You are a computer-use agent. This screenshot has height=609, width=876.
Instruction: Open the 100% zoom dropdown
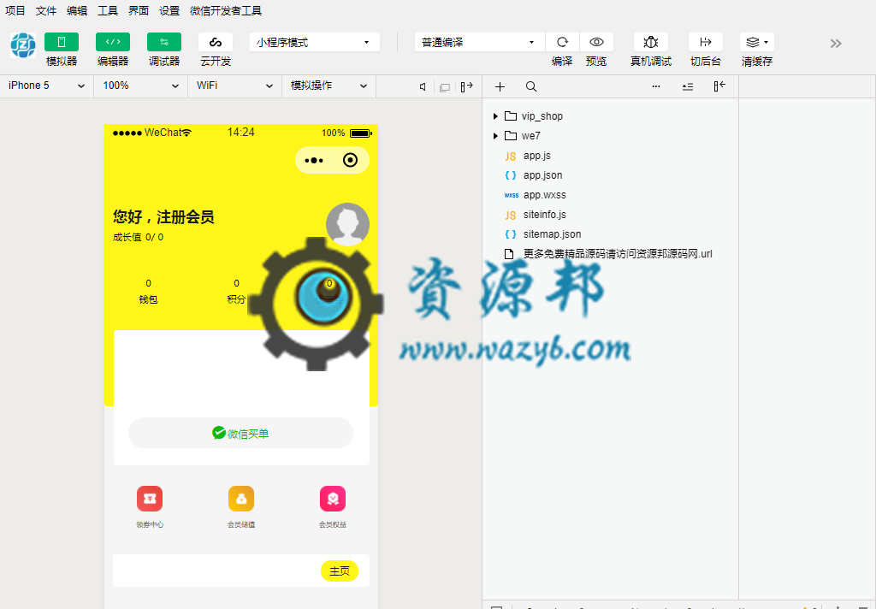141,86
